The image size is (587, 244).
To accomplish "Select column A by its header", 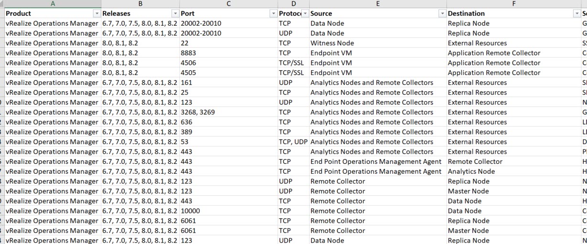I will click(x=53, y=4).
